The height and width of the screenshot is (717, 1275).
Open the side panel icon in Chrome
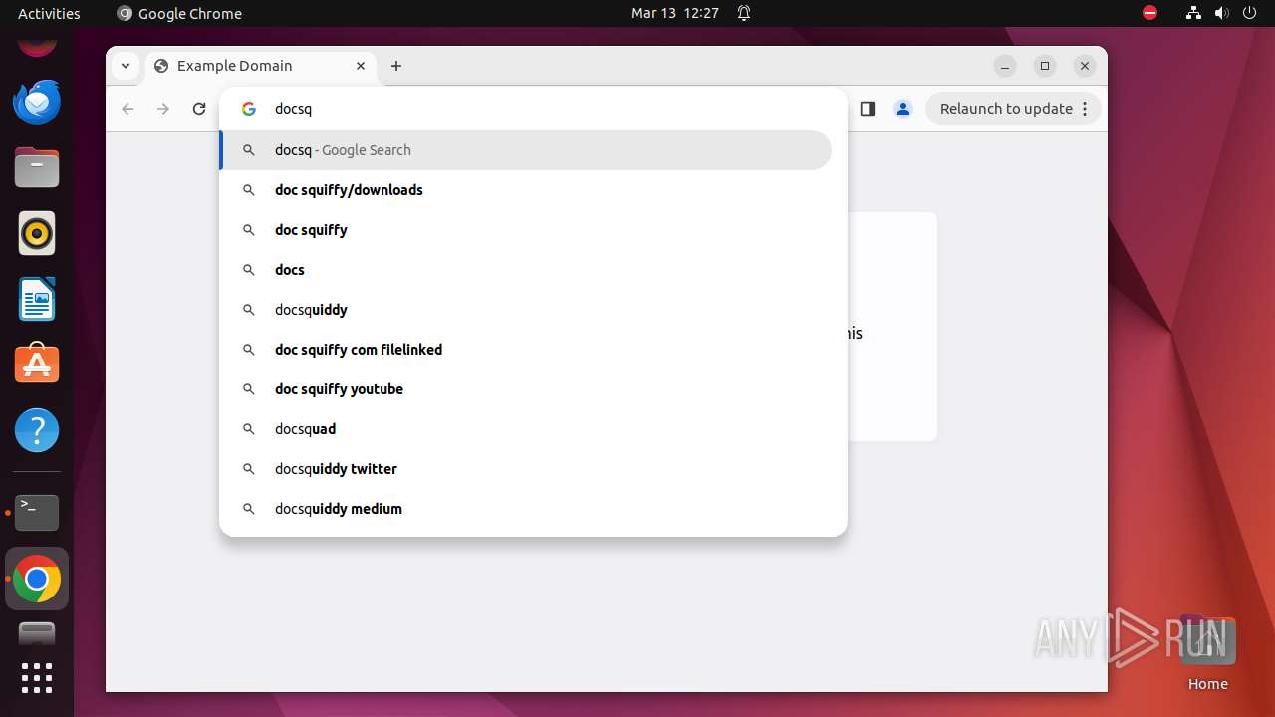click(x=867, y=109)
